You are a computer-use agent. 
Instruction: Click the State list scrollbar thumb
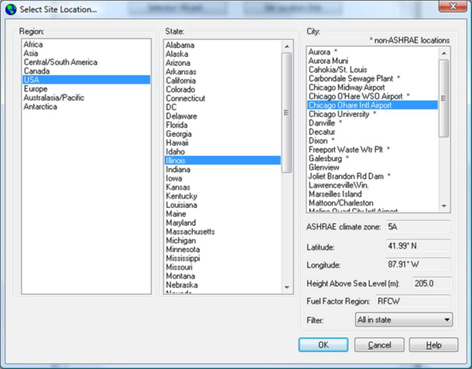(287, 112)
